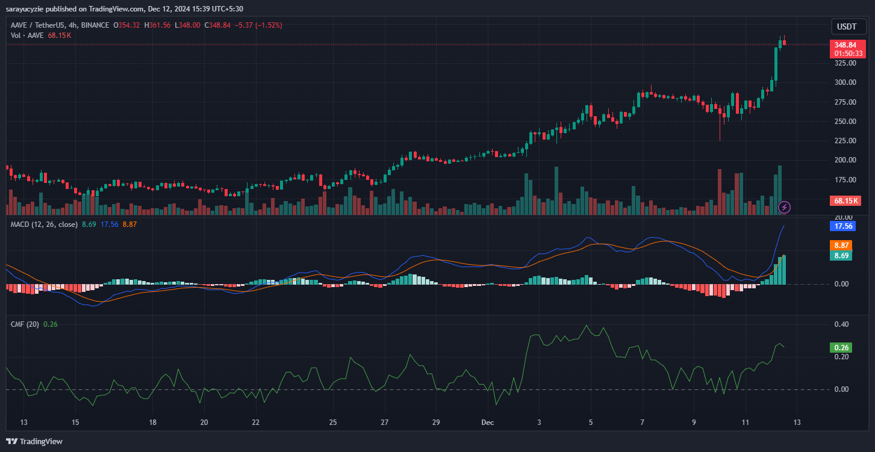This screenshot has width=875, height=452.
Task: Click the Dec label on the time axis
Action: tap(487, 423)
